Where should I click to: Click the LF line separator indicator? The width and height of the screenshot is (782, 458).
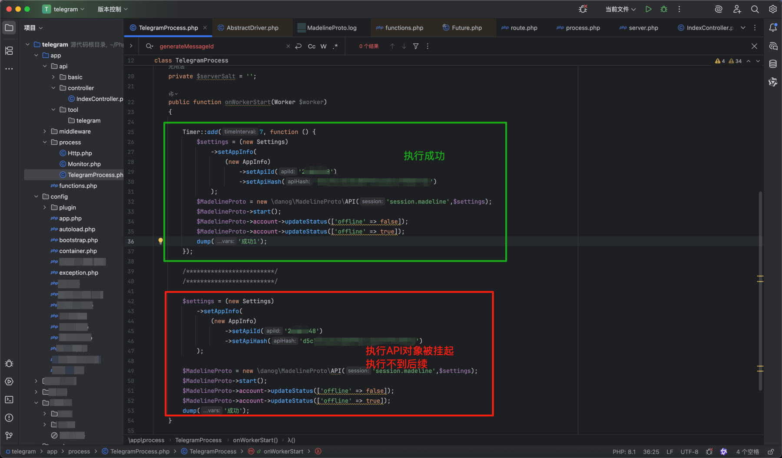tap(670, 451)
